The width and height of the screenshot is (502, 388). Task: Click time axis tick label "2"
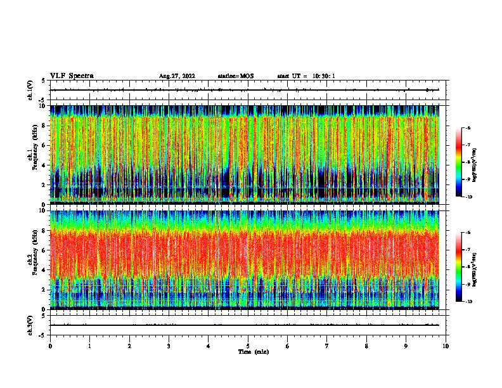click(x=129, y=346)
